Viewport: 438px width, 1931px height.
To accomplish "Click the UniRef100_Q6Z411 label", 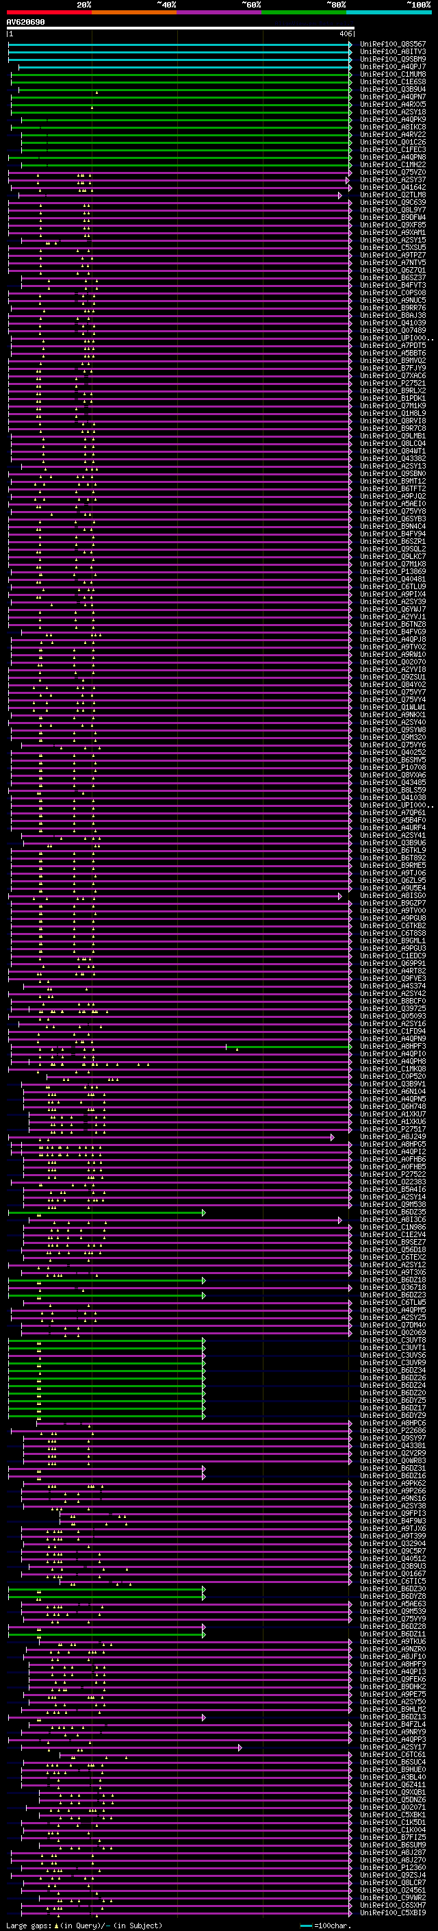I will (393, 1785).
